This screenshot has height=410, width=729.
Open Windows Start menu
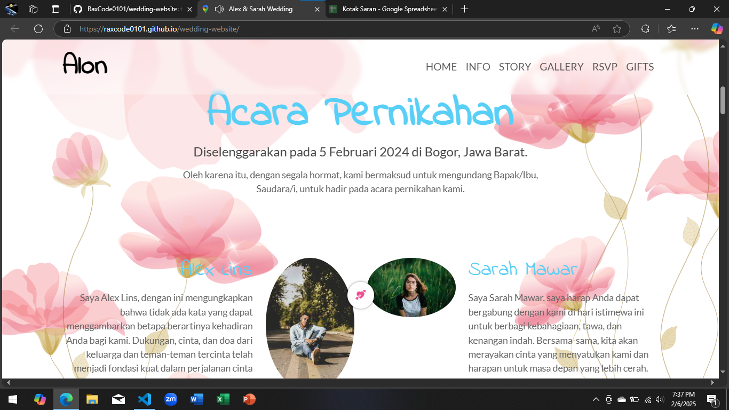[13, 399]
